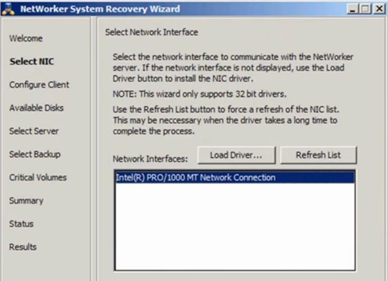The image size is (388, 281).
Task: Maximize the Recovery Wizard window
Action: [x=365, y=9]
